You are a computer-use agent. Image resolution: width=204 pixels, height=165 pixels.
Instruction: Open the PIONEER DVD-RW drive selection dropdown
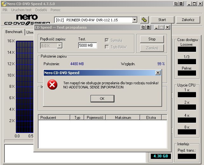(x=135, y=20)
